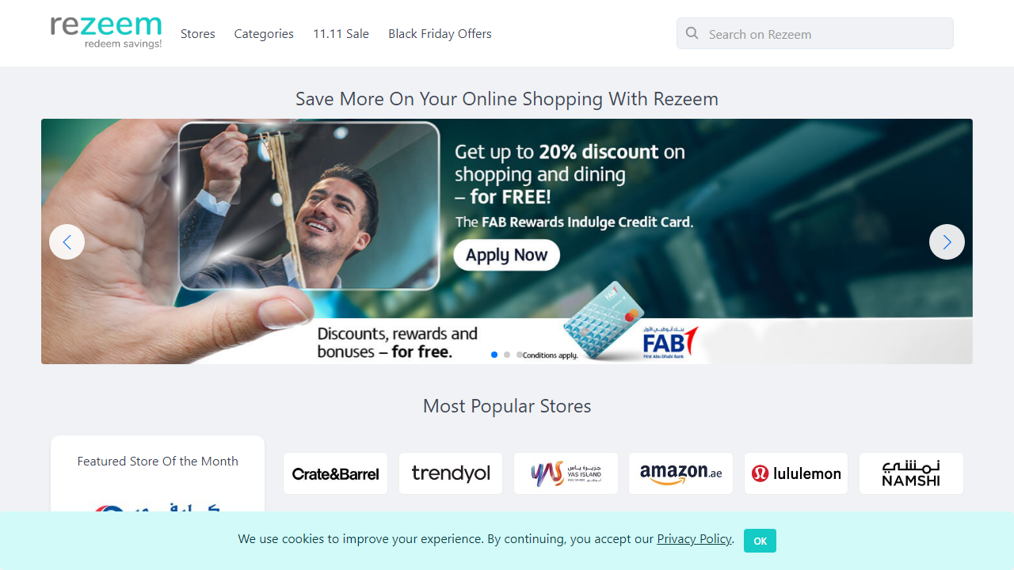1014x570 pixels.
Task: Select the second carousel indicator dot
Action: click(507, 355)
